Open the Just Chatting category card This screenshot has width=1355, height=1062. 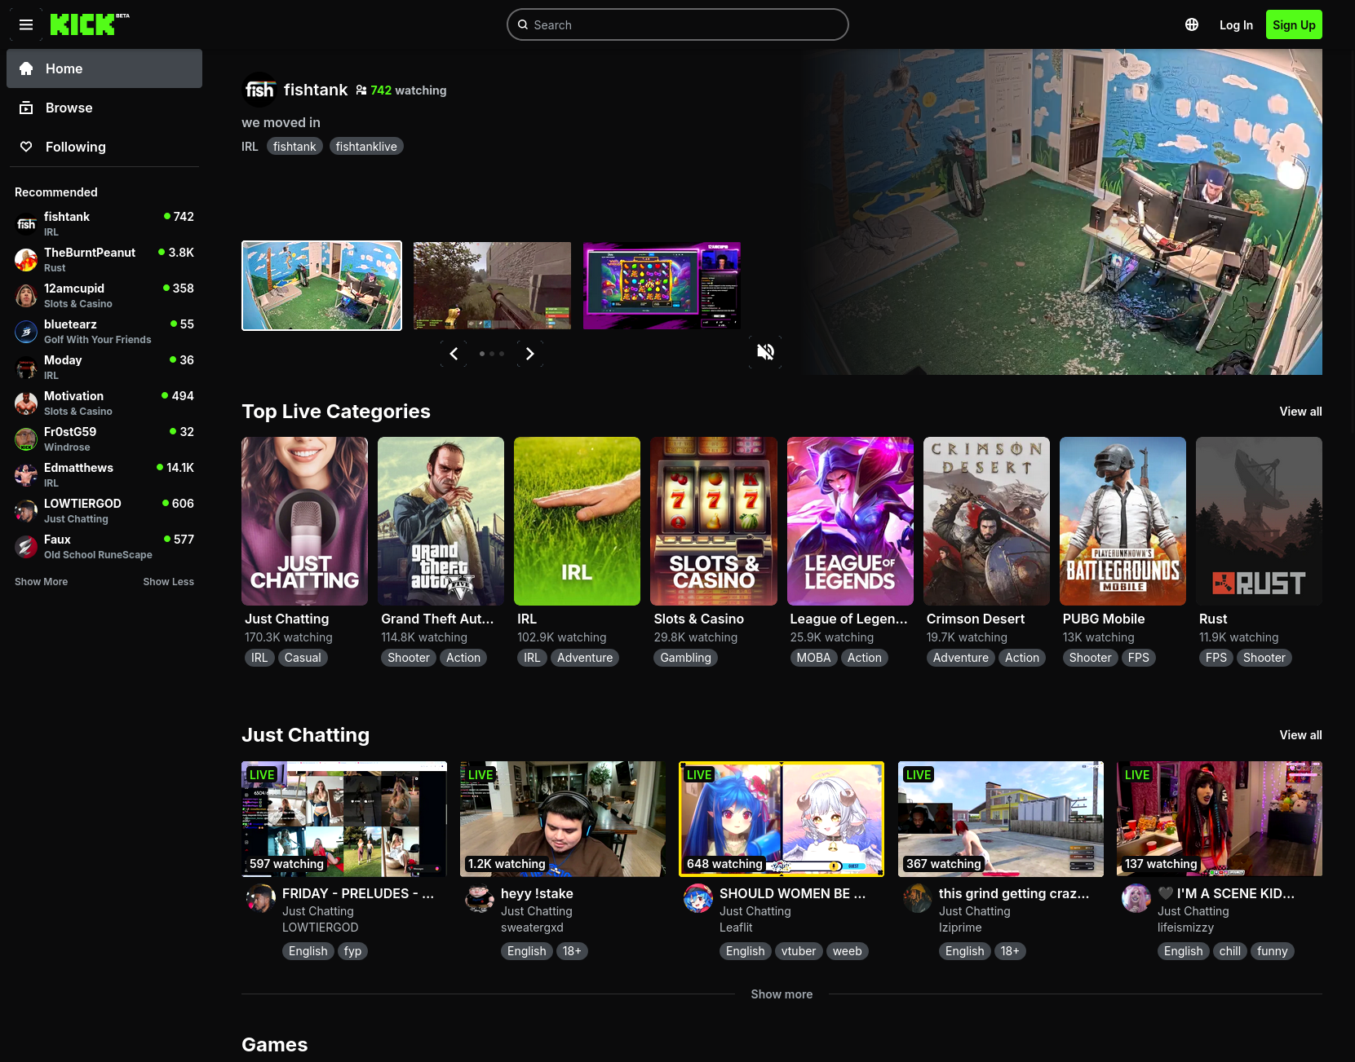(305, 522)
